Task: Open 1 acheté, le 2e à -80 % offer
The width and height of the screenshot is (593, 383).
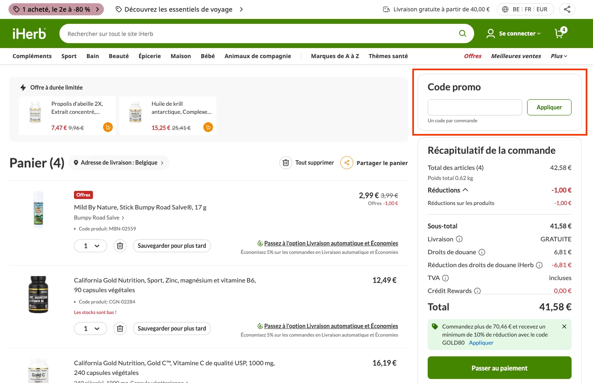Action: tap(56, 9)
